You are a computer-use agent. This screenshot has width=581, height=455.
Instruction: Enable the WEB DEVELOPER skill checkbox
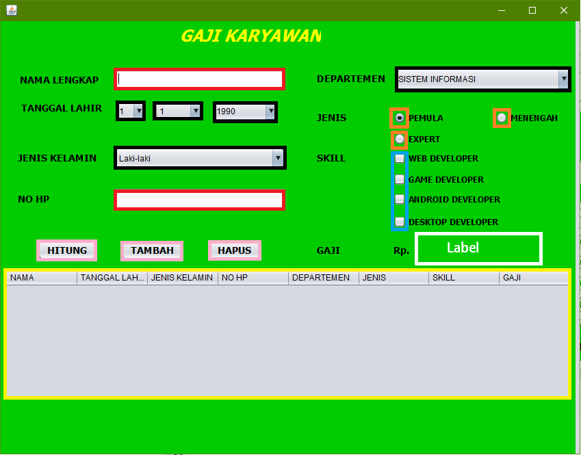[x=400, y=158]
